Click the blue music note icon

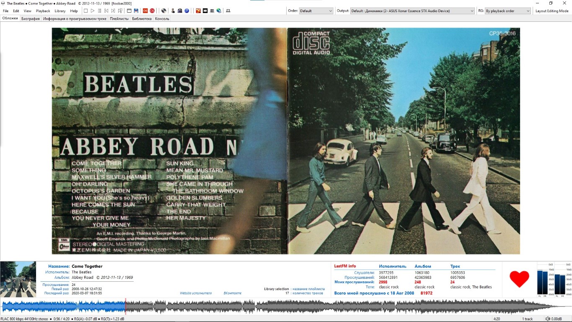point(186,11)
